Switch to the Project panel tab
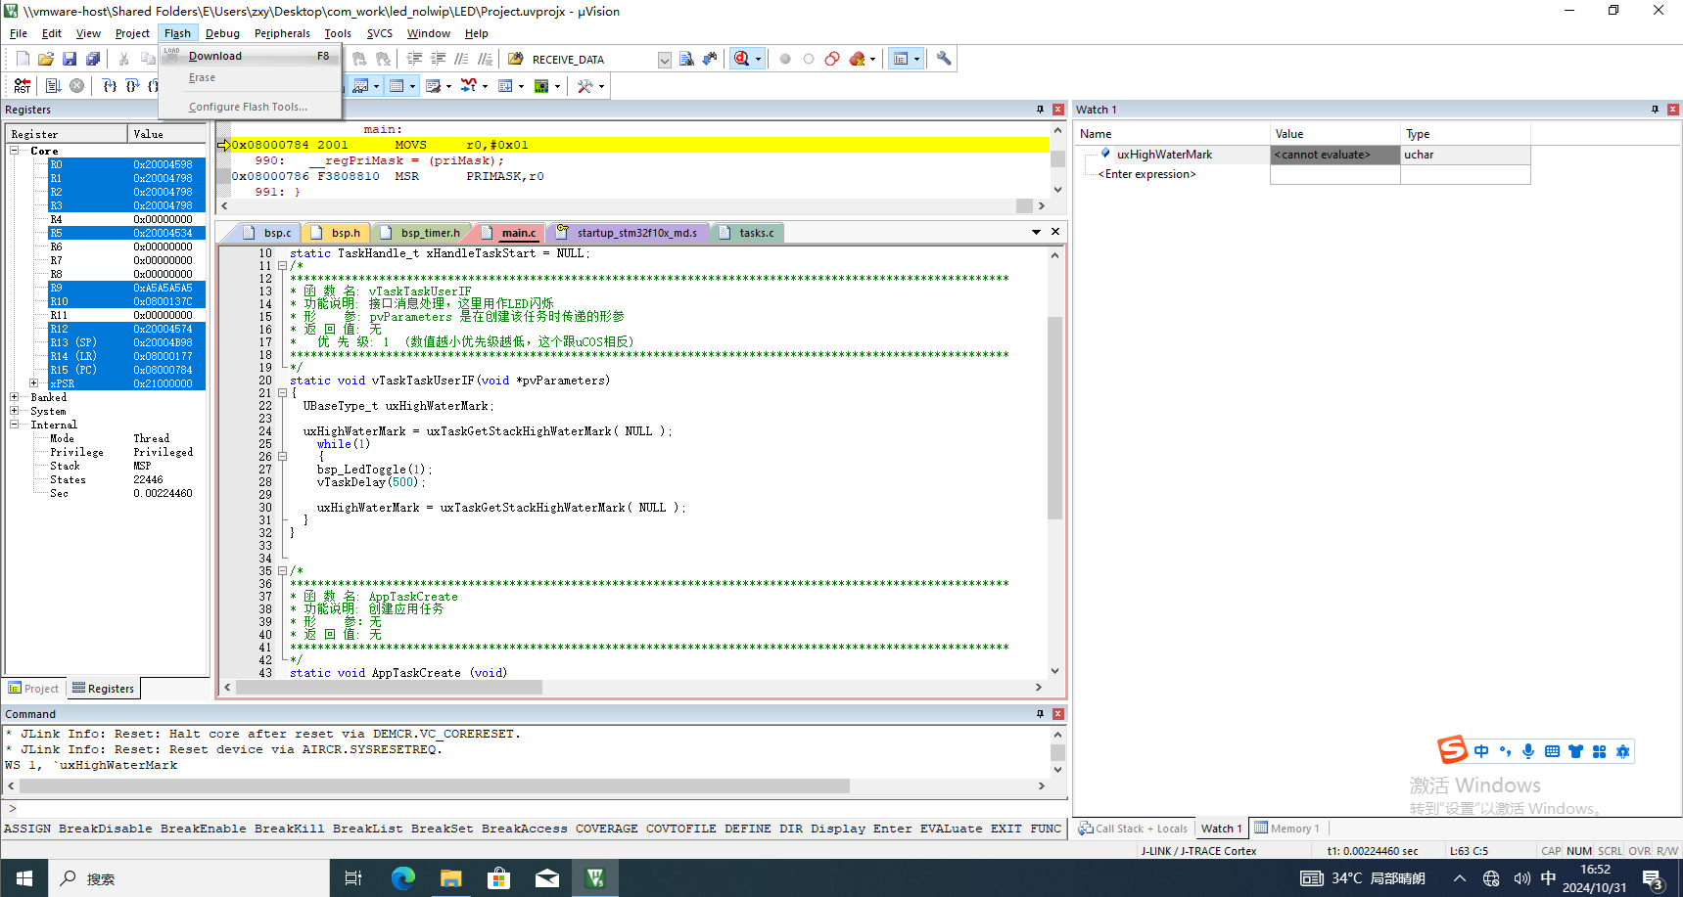 coord(34,689)
